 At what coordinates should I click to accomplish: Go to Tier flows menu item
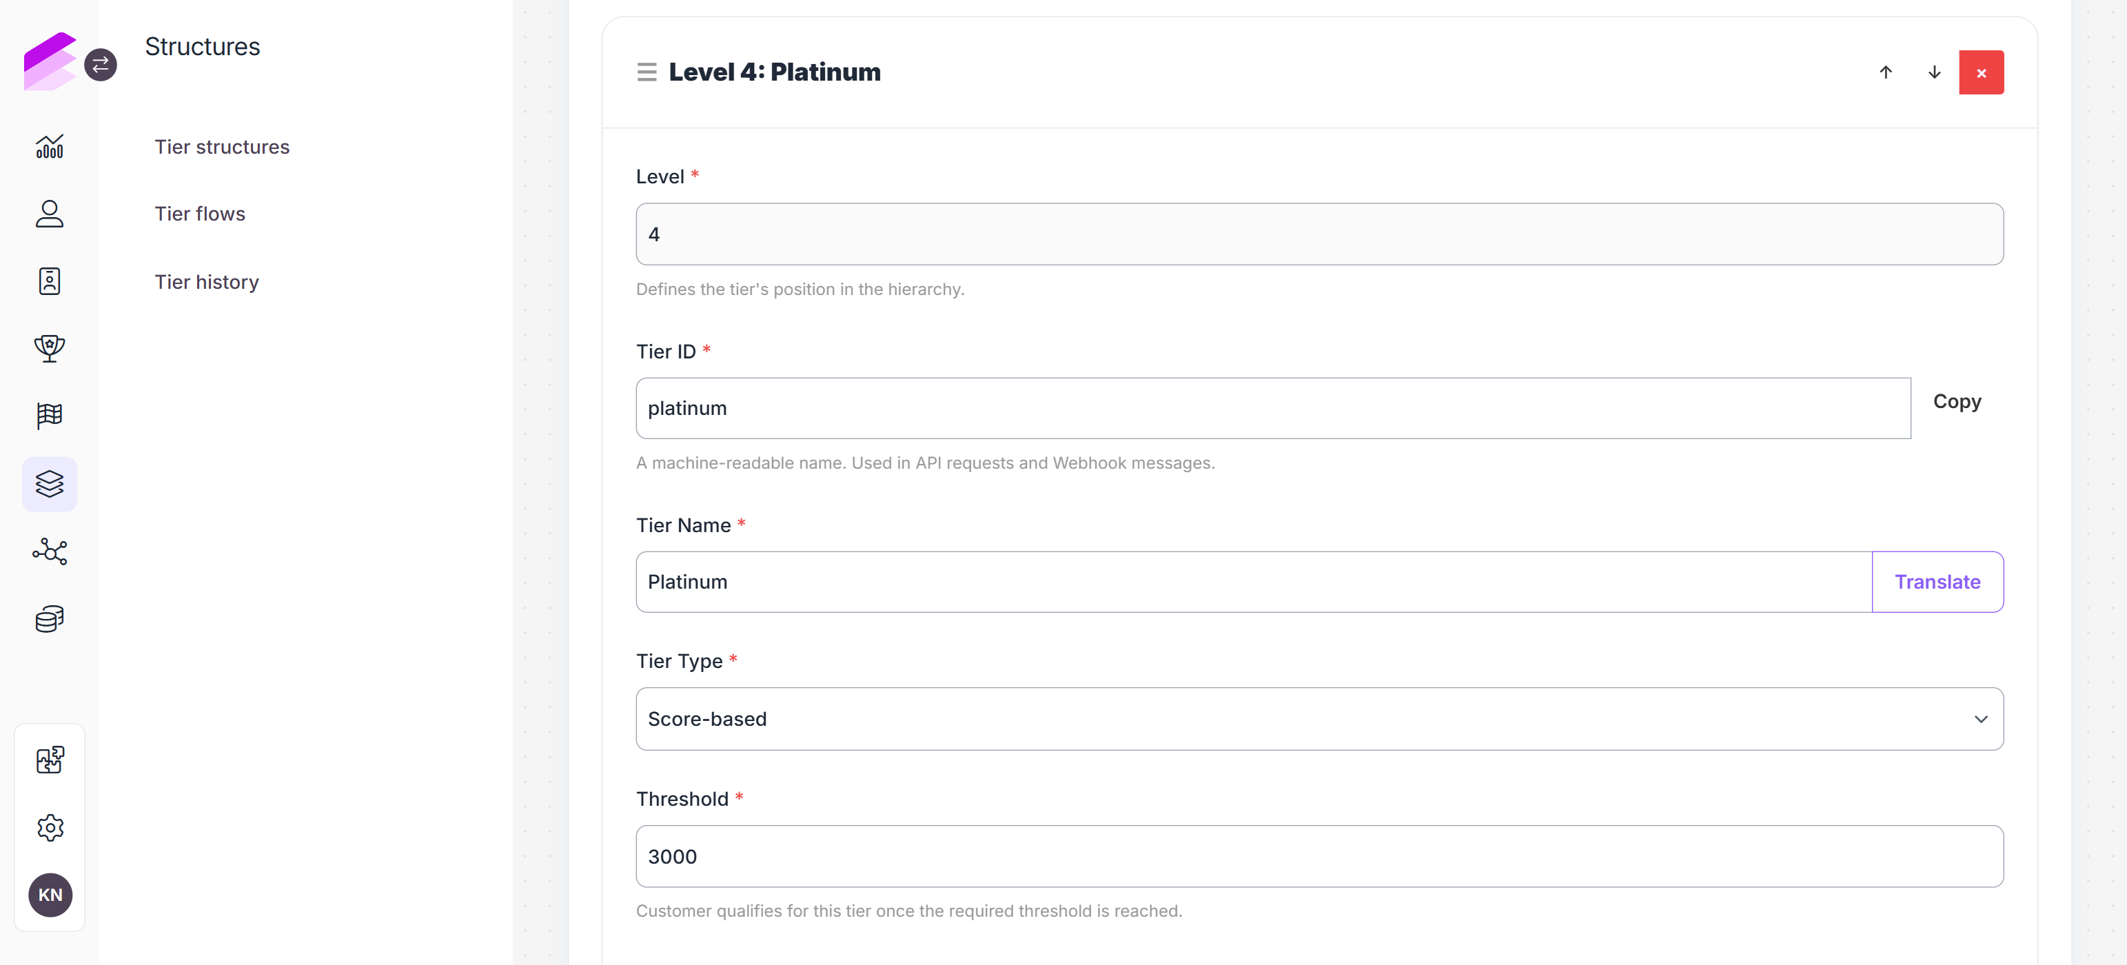200,214
